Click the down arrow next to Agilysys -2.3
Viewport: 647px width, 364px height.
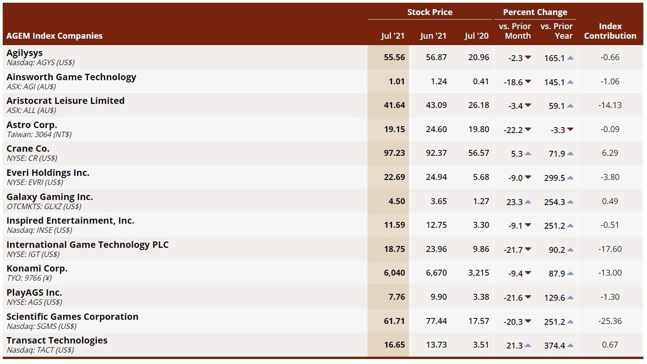pos(528,58)
